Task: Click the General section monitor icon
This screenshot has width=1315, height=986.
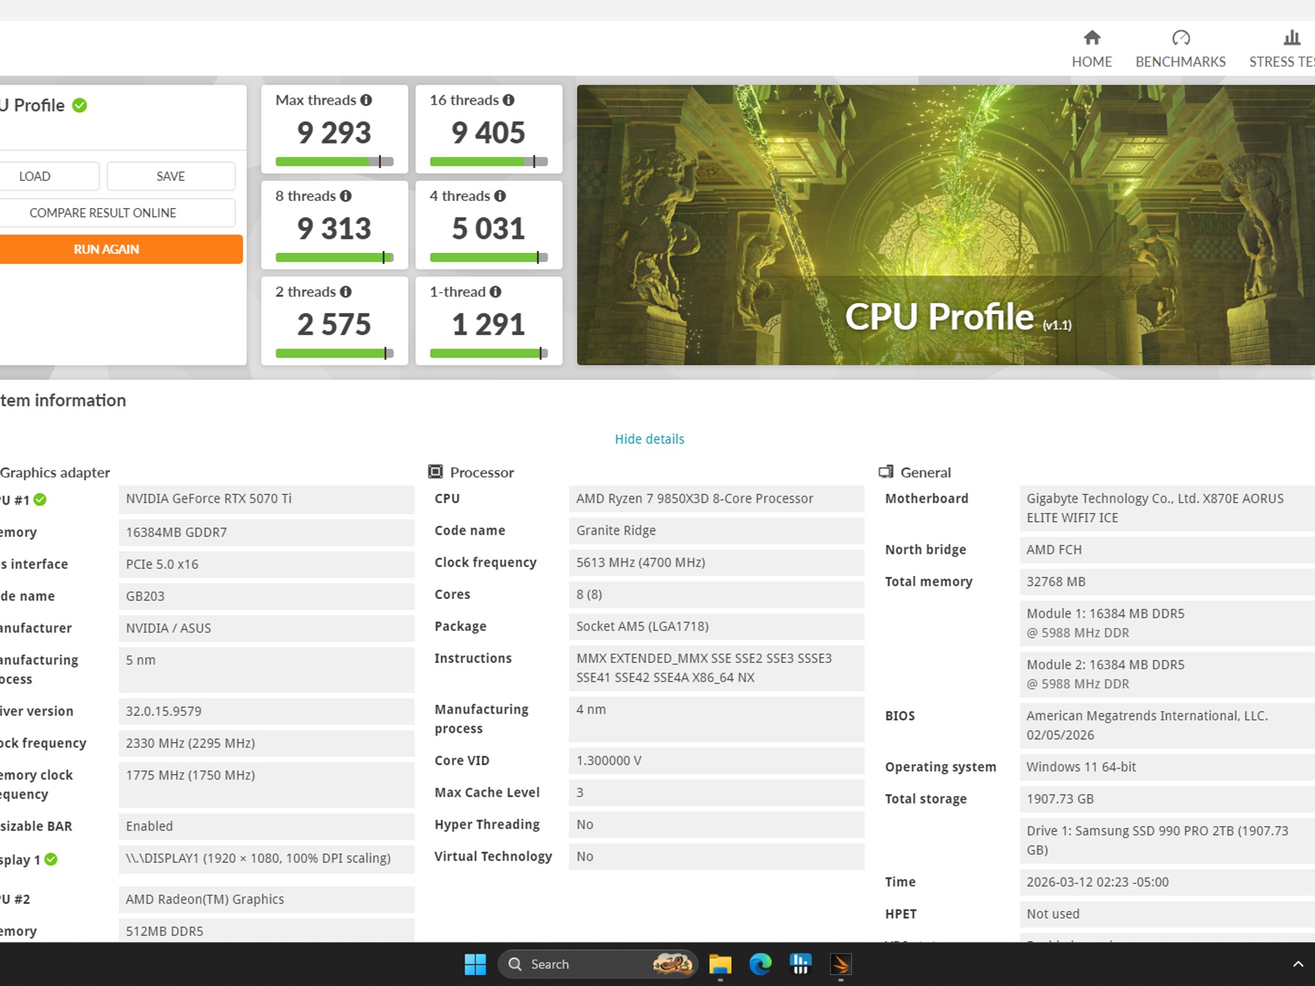Action: 886,472
